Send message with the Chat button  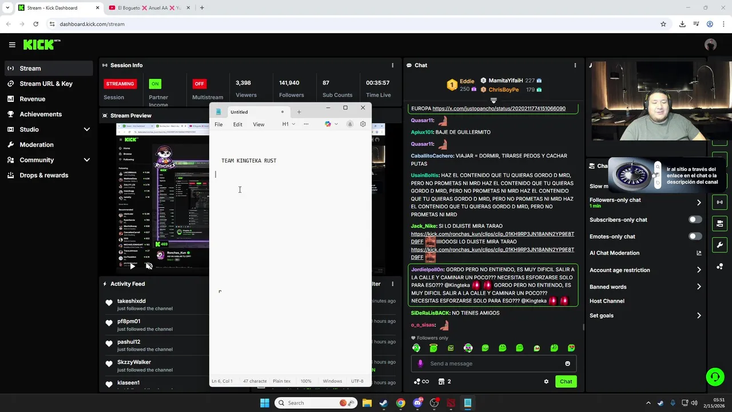pos(566,382)
